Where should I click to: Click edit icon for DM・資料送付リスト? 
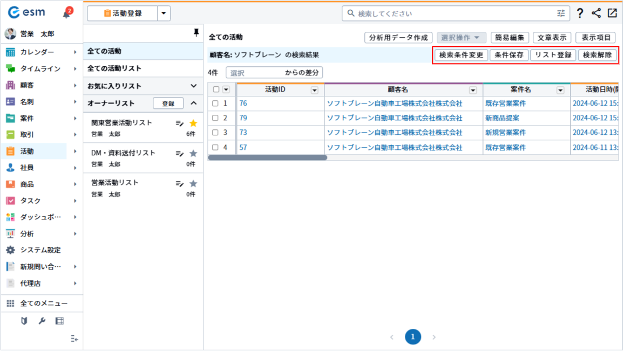pos(180,154)
